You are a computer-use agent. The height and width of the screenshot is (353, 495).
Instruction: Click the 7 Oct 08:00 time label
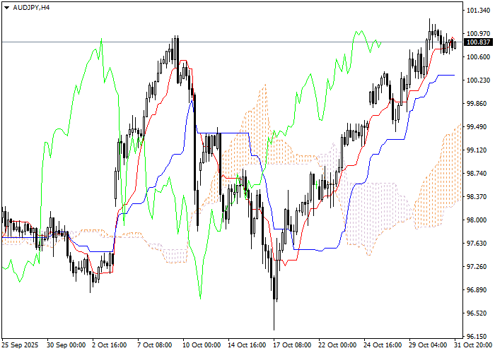(155, 345)
